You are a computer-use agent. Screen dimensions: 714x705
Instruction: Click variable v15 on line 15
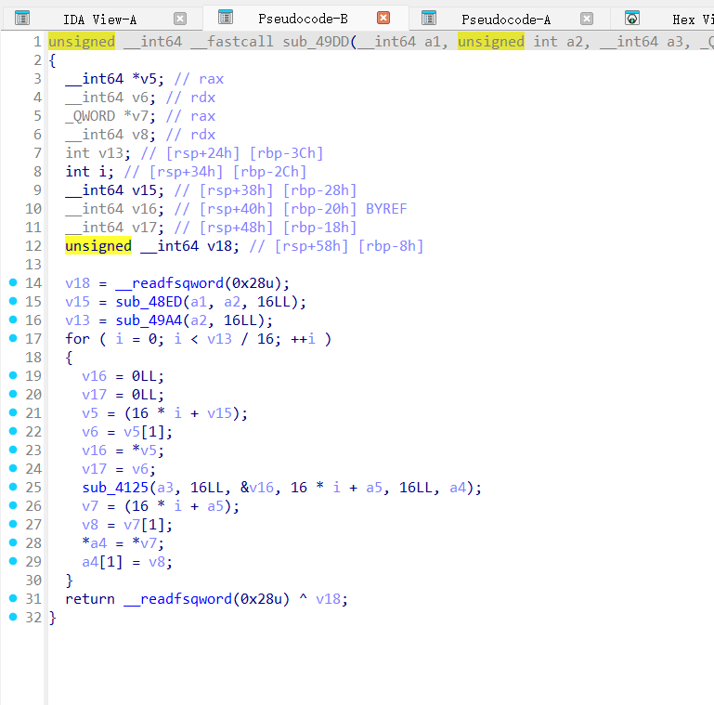click(77, 302)
